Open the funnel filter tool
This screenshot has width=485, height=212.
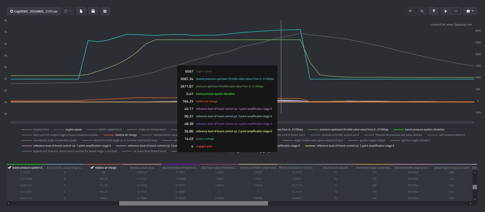(434, 11)
